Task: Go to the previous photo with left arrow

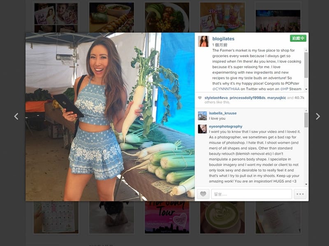Action: point(16,116)
